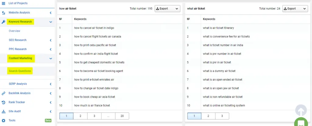This screenshot has width=312, height=126.
Task: Open Export dropdown for what air ticket
Action: coord(295,9)
